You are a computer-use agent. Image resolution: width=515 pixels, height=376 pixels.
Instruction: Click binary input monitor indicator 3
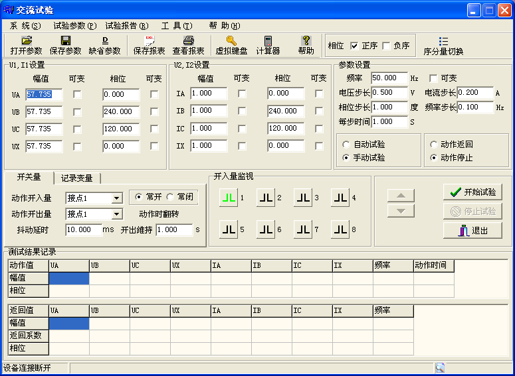pos(303,198)
